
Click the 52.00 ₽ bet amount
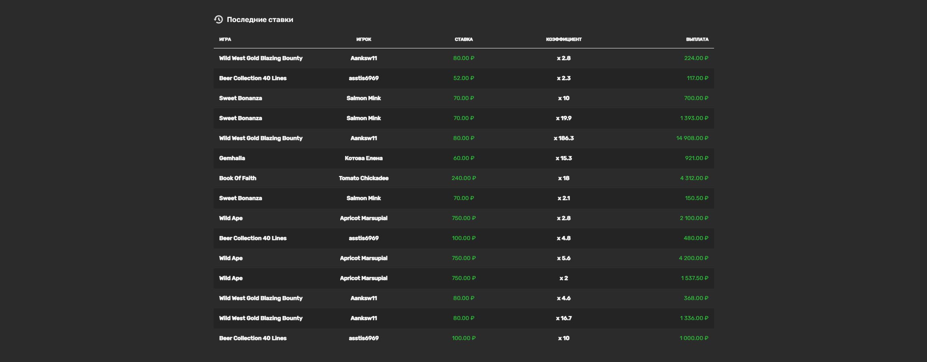pyautogui.click(x=463, y=78)
